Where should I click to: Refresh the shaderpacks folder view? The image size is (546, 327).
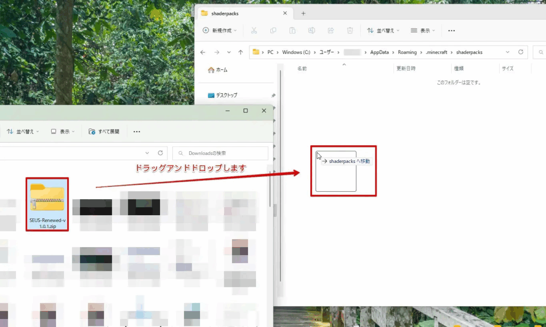click(521, 52)
